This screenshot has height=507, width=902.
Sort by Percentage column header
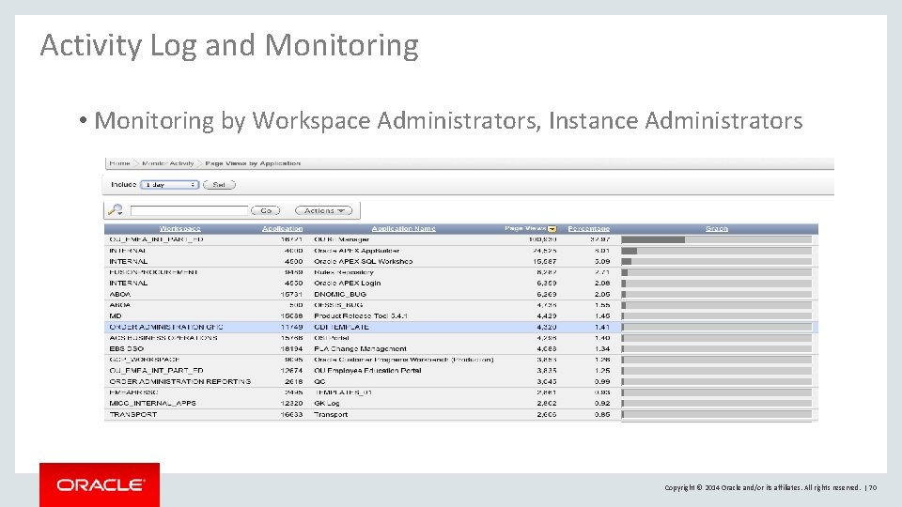coord(588,229)
